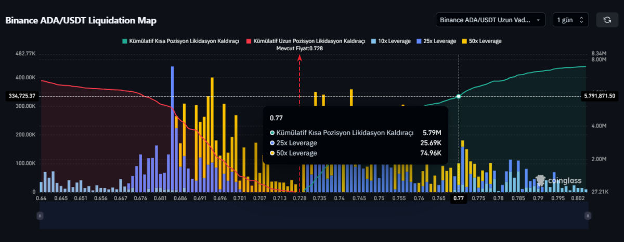The image size is (624, 242).
Task: Click the 482.77K left axis label
Action: click(25, 53)
